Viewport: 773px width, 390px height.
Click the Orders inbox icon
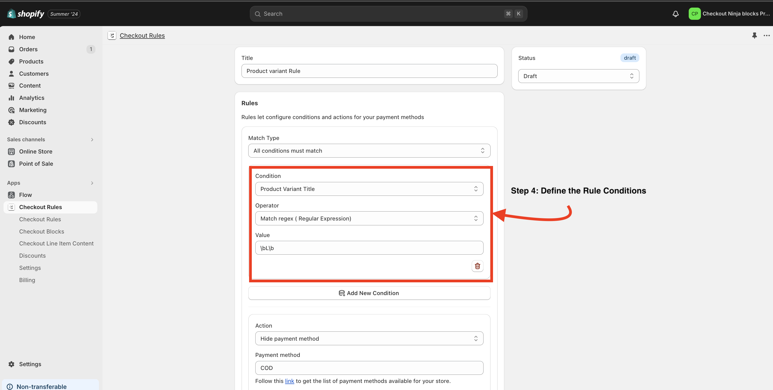click(x=11, y=49)
